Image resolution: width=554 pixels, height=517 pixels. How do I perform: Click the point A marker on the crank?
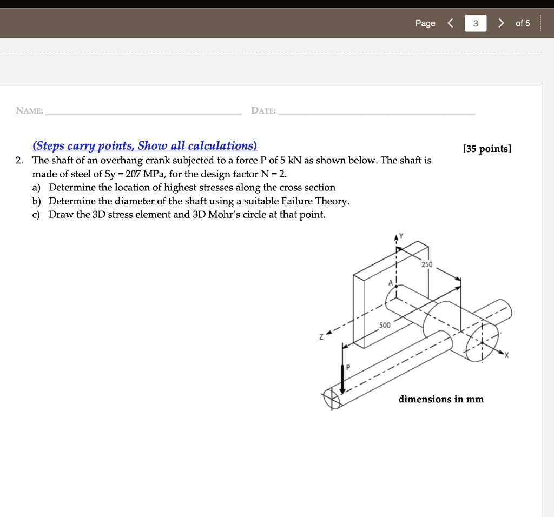click(x=395, y=286)
